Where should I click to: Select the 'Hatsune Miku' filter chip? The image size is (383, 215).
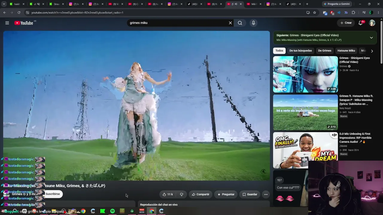click(346, 51)
